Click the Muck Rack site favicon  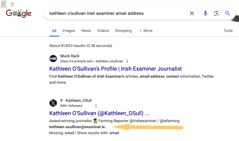(53, 59)
